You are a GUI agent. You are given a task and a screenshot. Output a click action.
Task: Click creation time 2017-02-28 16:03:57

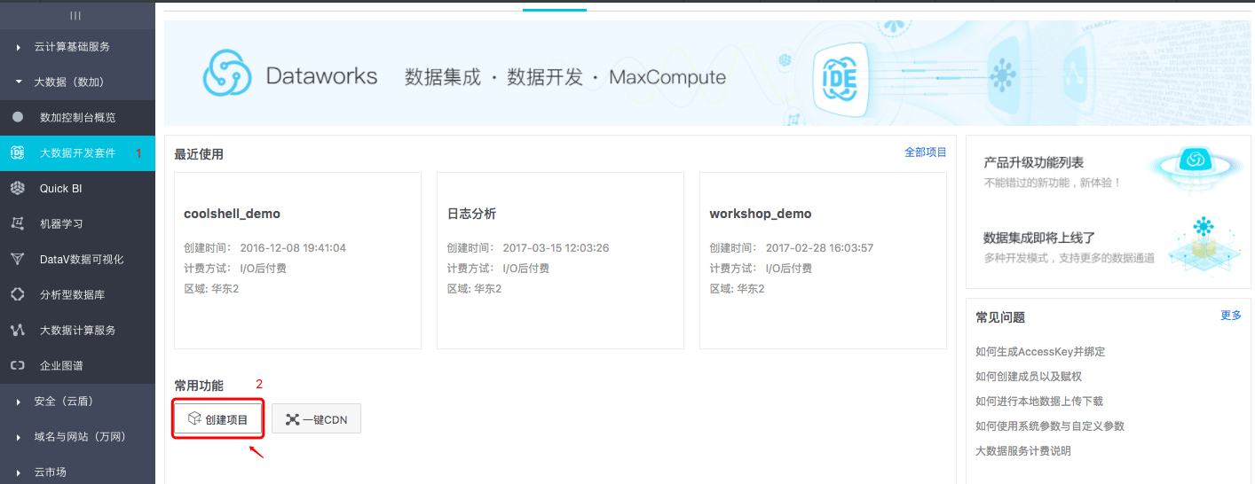click(819, 248)
